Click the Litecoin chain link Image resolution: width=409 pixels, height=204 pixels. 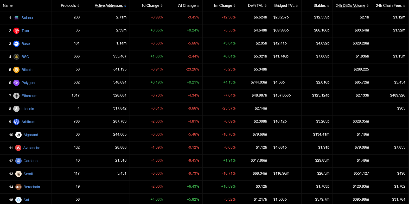28,109
